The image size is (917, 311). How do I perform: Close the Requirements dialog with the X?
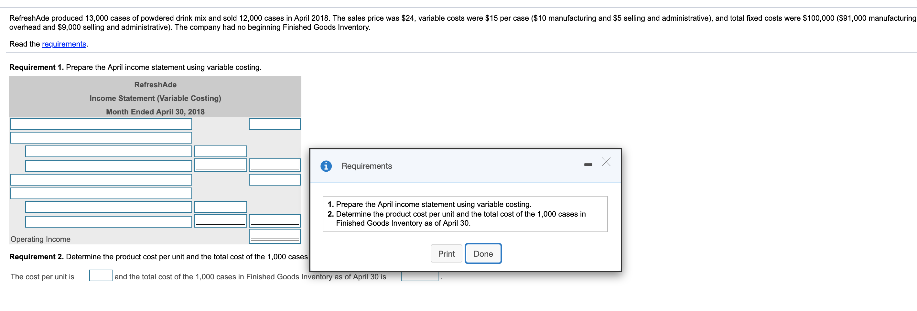606,162
